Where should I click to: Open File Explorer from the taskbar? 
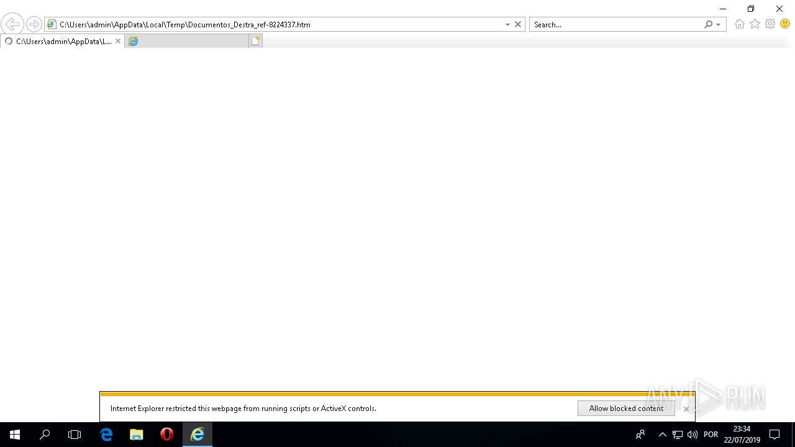136,435
